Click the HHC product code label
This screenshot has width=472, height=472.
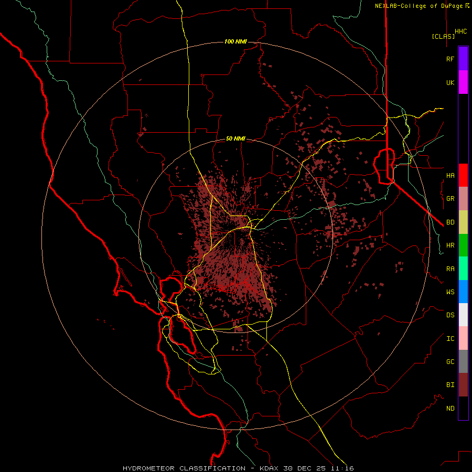click(460, 31)
